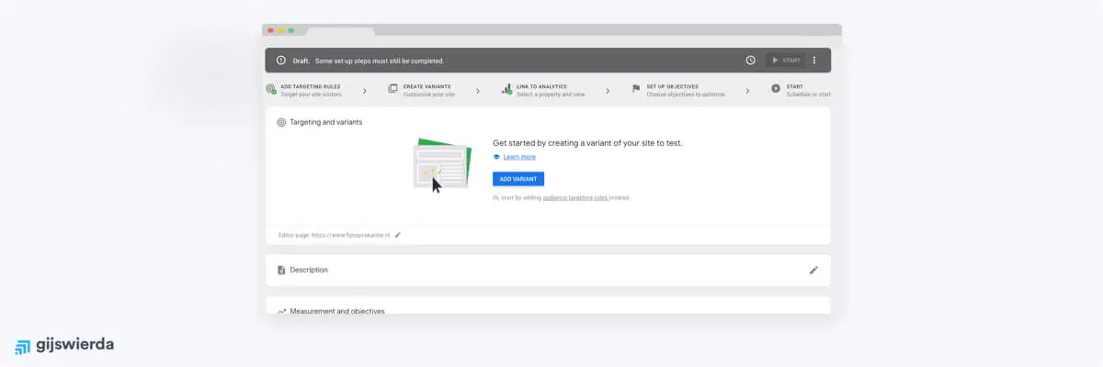Viewport: 1103px width, 367px height.
Task: Click the Targeting and variants heading
Action: tap(325, 122)
